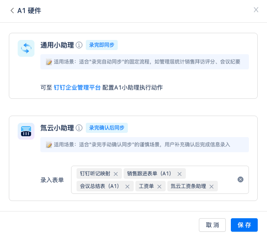The width and height of the screenshot is (267, 238).
Task: Click 配置A1小助理执行动作 text
Action: click(132, 87)
